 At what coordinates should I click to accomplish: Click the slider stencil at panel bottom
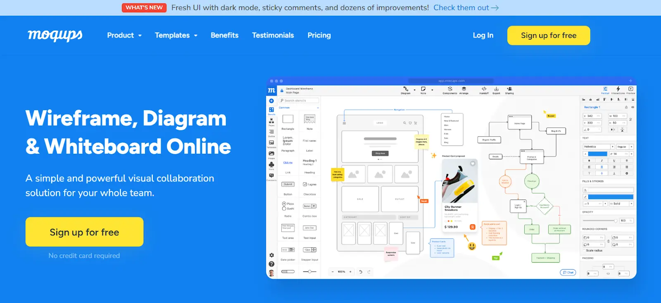click(309, 272)
